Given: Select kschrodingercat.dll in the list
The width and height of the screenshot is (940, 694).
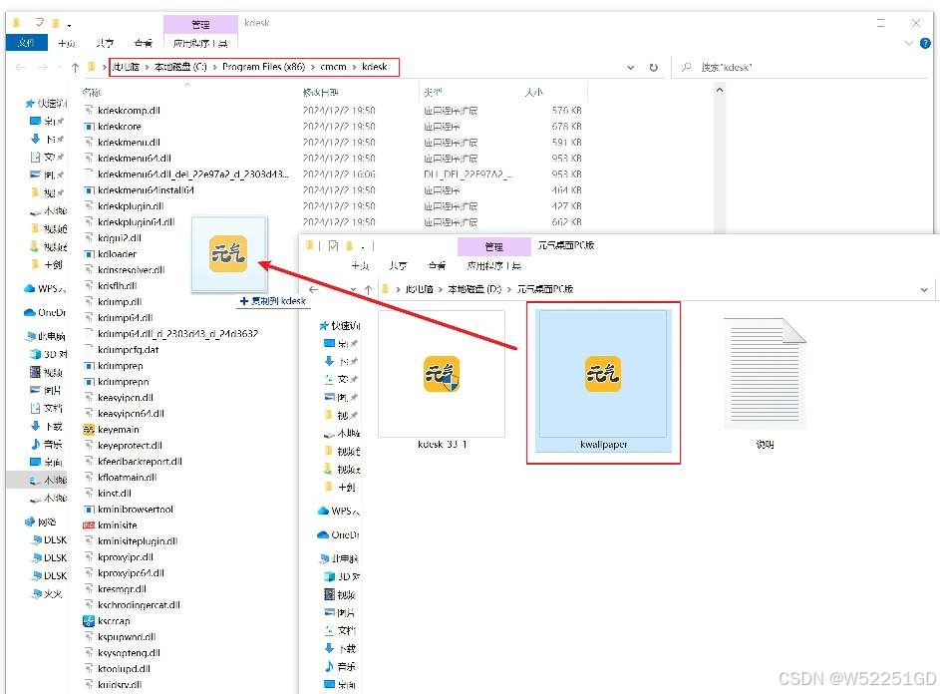Looking at the screenshot, I should [x=139, y=605].
